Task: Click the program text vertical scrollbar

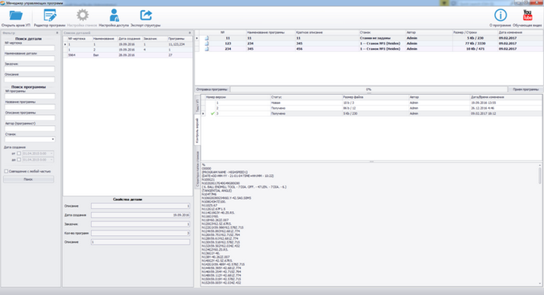Action: pyautogui.click(x=540, y=224)
